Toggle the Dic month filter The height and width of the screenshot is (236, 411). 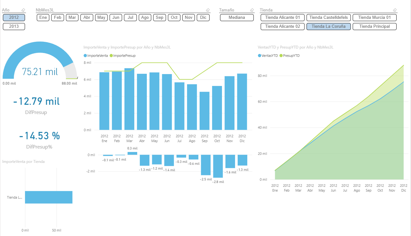tap(203, 18)
